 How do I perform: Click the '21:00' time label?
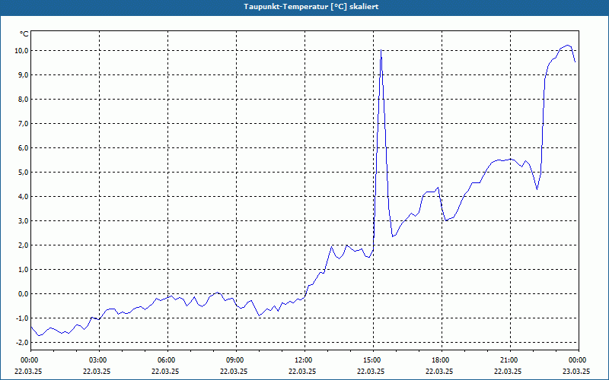tap(509, 360)
